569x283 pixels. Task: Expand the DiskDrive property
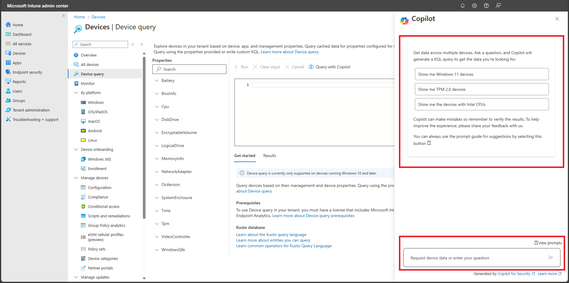point(157,119)
